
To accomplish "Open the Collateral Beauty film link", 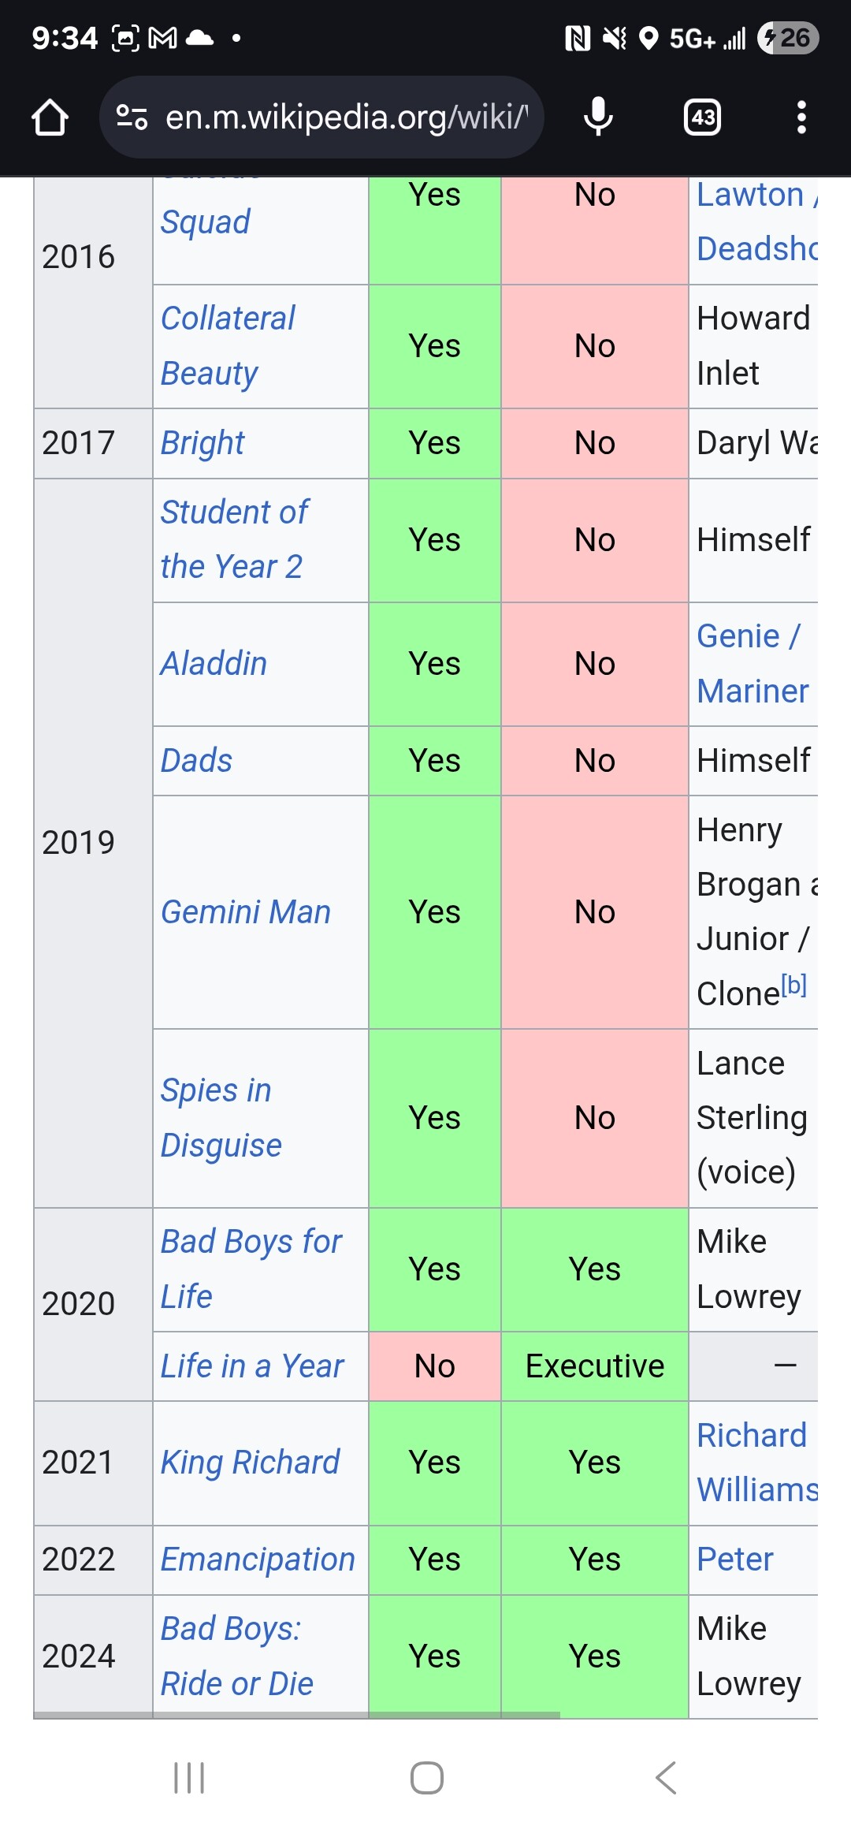I will 228,346.
